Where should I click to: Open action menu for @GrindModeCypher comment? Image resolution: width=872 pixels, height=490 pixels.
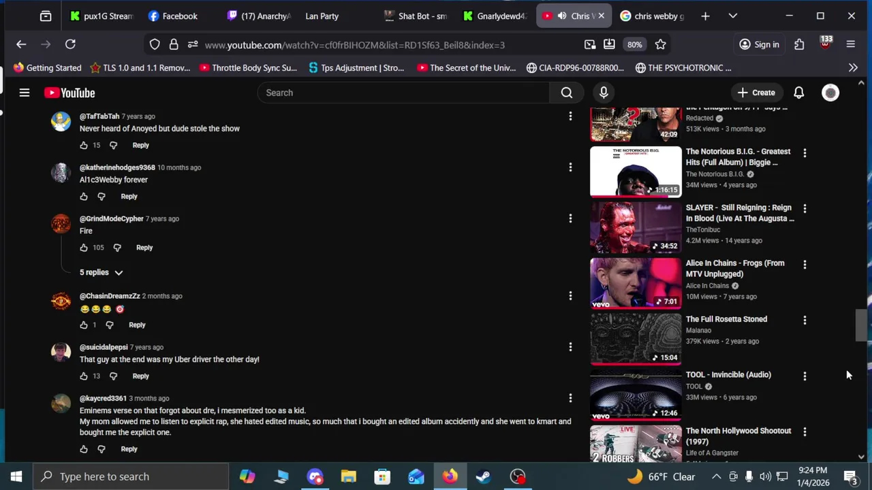pos(570,218)
